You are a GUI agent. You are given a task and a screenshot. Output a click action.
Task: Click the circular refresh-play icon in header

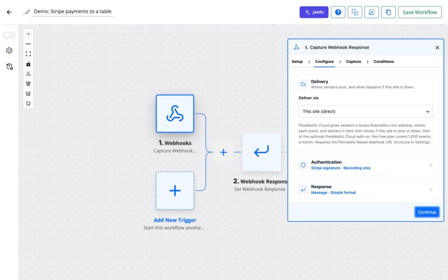(x=372, y=12)
